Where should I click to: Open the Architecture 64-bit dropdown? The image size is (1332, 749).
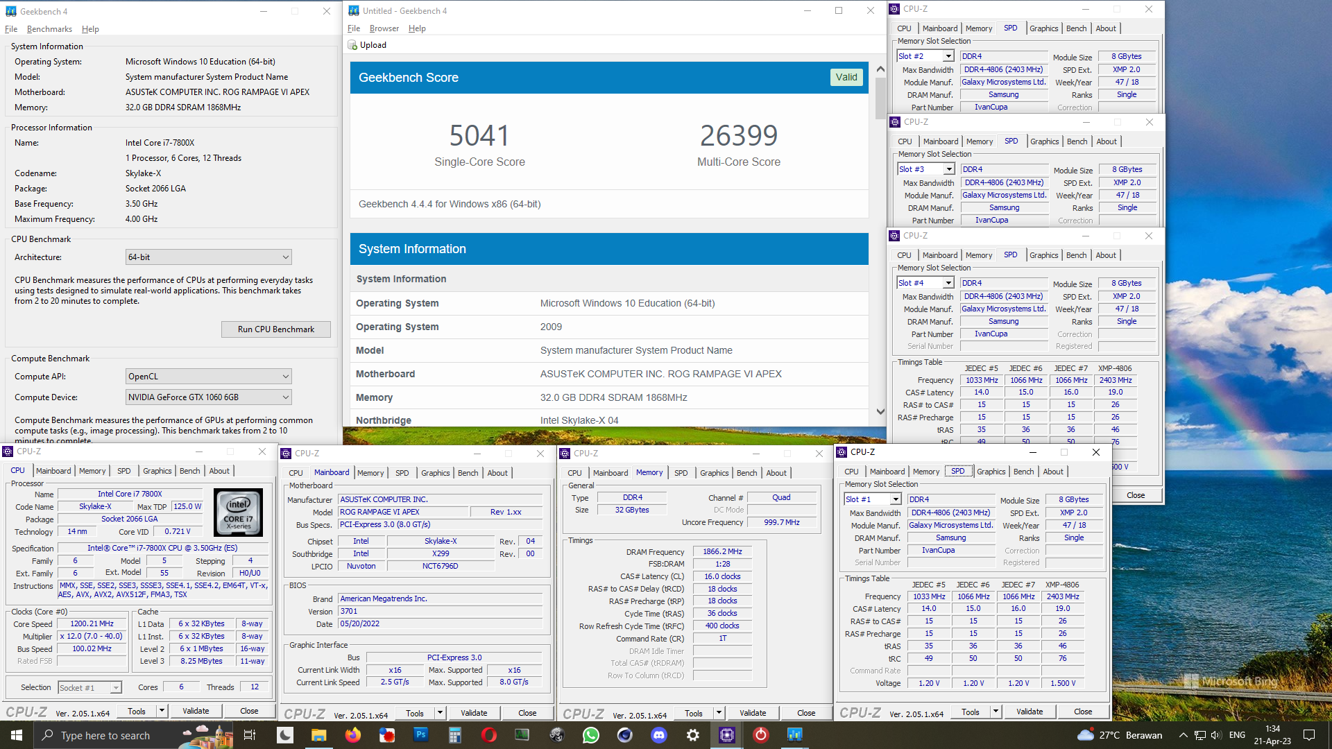(x=209, y=257)
